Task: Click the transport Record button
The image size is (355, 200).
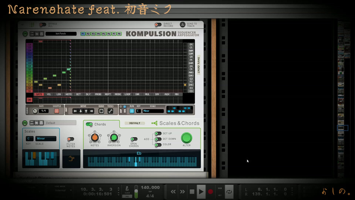Action: click(210, 192)
